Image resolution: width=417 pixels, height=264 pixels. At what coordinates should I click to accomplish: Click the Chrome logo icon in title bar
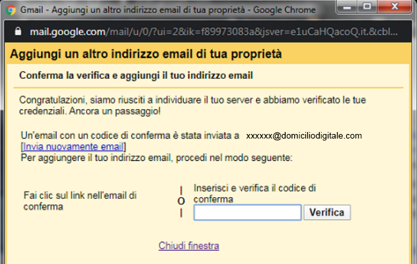coord(11,10)
